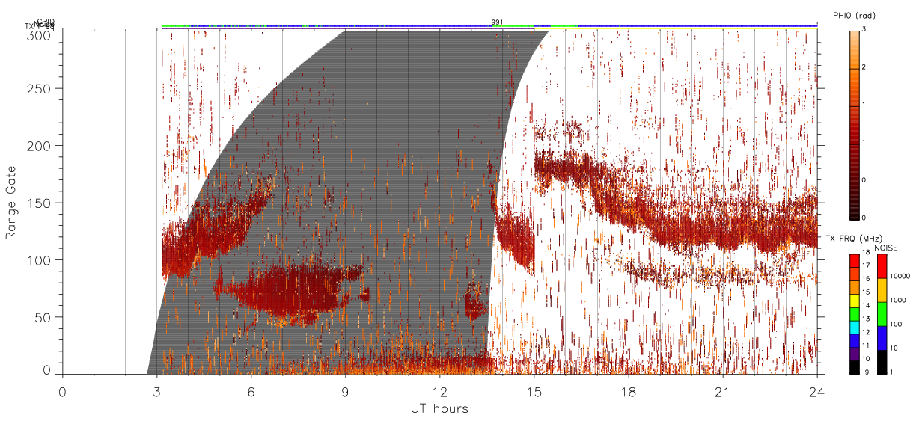Click the green-blue CPID status strip above plot

coord(489,26)
